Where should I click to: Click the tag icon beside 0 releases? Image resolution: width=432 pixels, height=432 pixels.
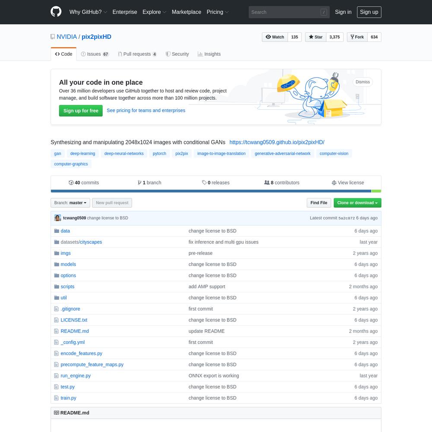pyautogui.click(x=204, y=182)
